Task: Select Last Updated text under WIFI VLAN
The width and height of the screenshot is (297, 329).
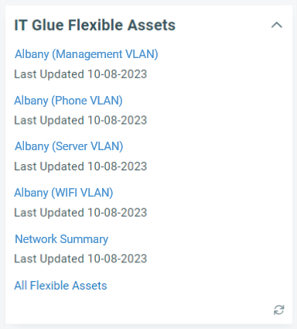Action: coord(80,213)
